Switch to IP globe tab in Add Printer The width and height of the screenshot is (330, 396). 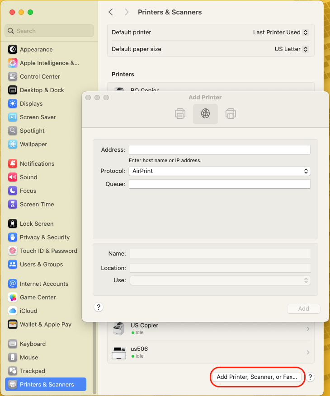[x=205, y=114]
